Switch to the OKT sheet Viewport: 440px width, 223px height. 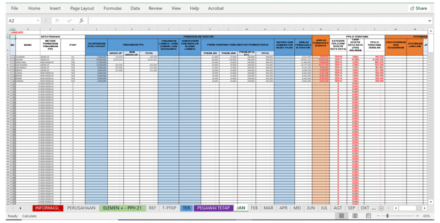[365, 208]
